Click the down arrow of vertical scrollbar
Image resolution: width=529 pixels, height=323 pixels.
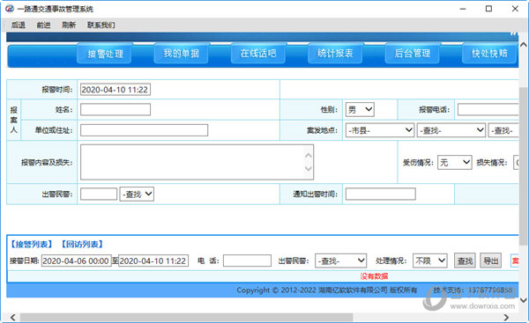523,300
